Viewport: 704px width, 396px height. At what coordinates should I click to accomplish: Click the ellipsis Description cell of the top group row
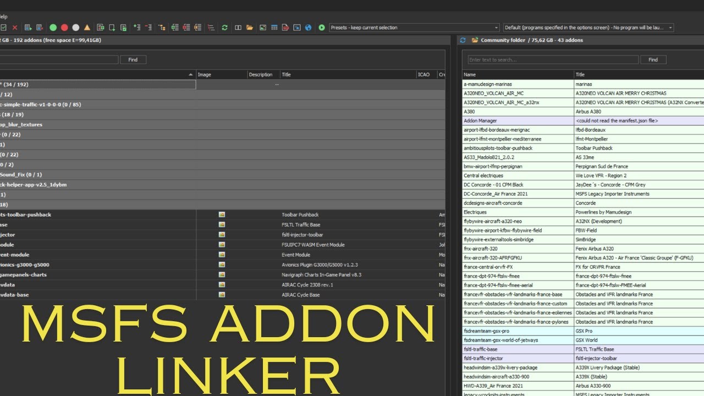pyautogui.click(x=277, y=85)
